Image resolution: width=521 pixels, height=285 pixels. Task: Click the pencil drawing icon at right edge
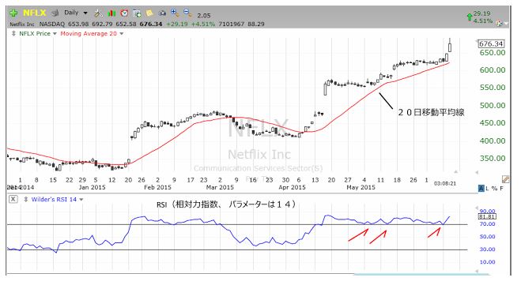click(x=506, y=179)
